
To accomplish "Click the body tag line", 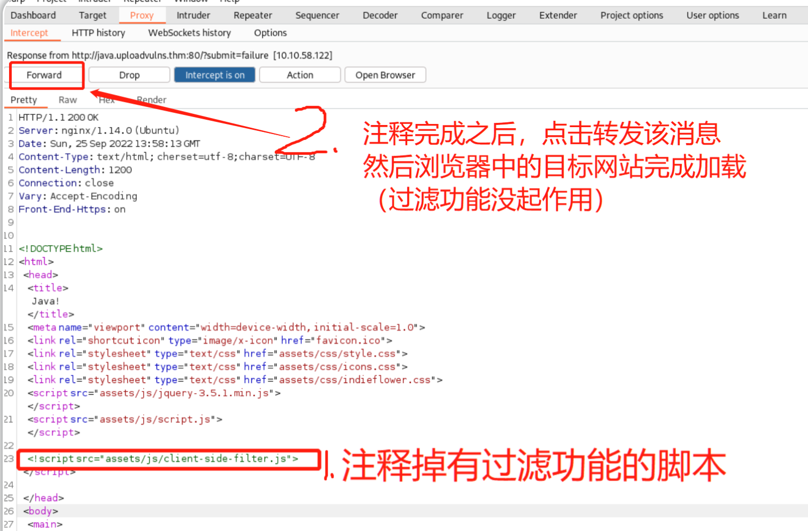I will tap(41, 511).
